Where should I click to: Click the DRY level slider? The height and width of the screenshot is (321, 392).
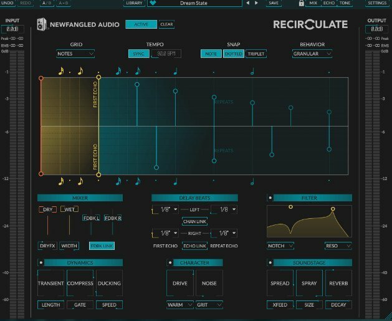(47, 225)
